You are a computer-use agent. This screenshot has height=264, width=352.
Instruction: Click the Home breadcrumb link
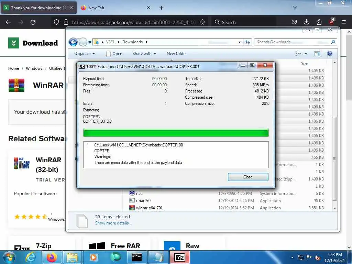[x=14, y=68]
